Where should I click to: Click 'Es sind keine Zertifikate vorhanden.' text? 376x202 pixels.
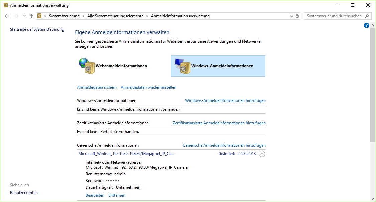pos(108,132)
